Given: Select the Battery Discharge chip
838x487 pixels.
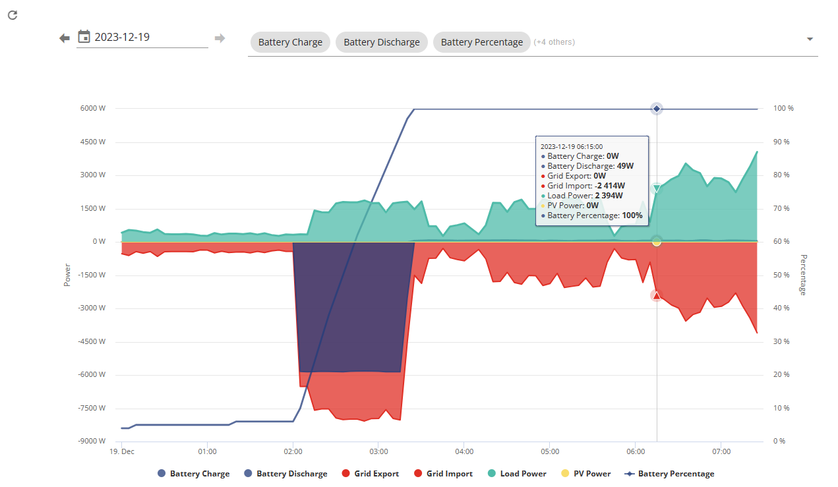Looking at the screenshot, I should (x=382, y=42).
